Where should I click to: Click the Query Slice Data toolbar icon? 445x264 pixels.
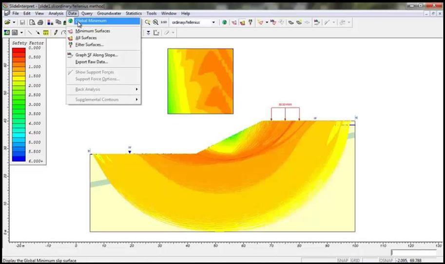[299, 22]
